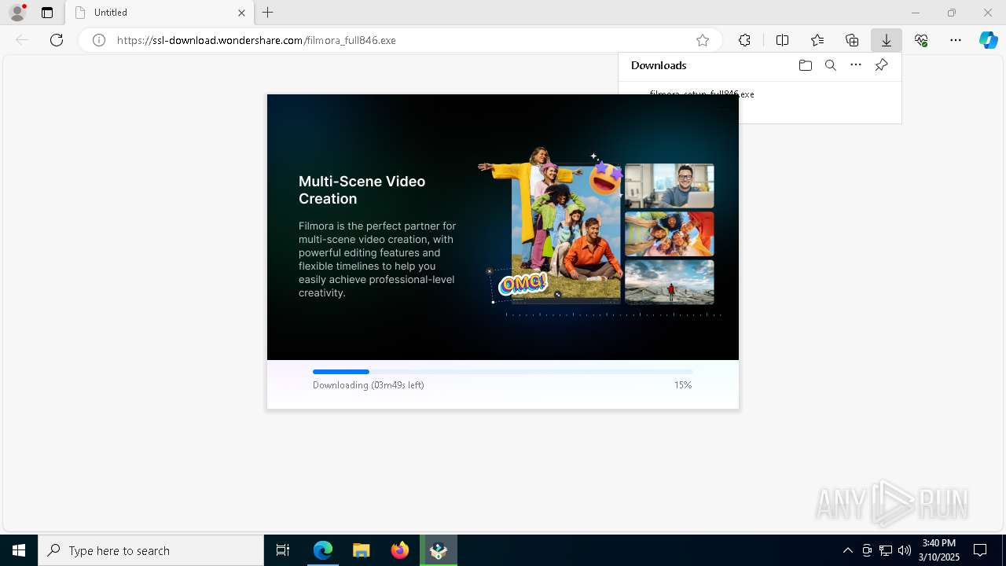Screen dimensions: 1006x566
Task: Close the Untitled tab
Action: click(241, 13)
